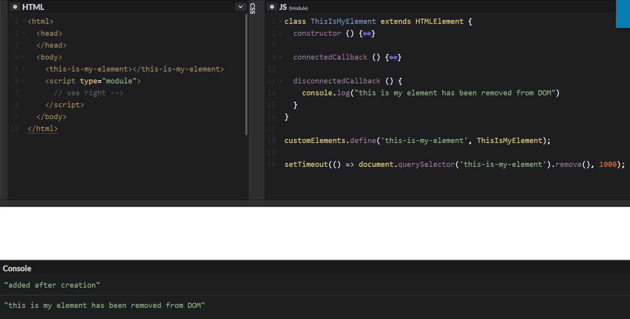Click the closing </body> tag

[51, 117]
